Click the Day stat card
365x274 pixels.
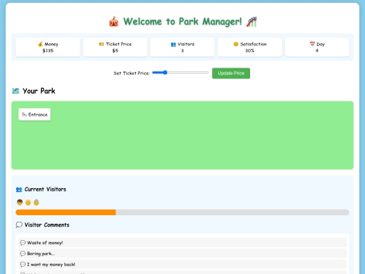[x=317, y=47]
